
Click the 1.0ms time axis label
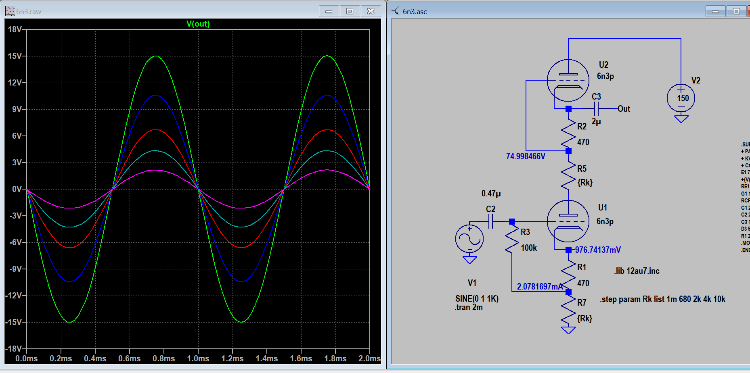click(x=198, y=358)
